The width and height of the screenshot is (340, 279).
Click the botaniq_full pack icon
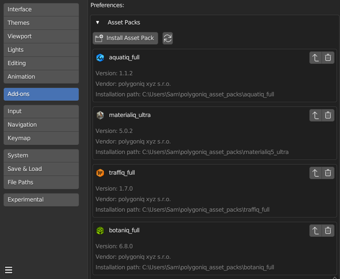click(100, 230)
